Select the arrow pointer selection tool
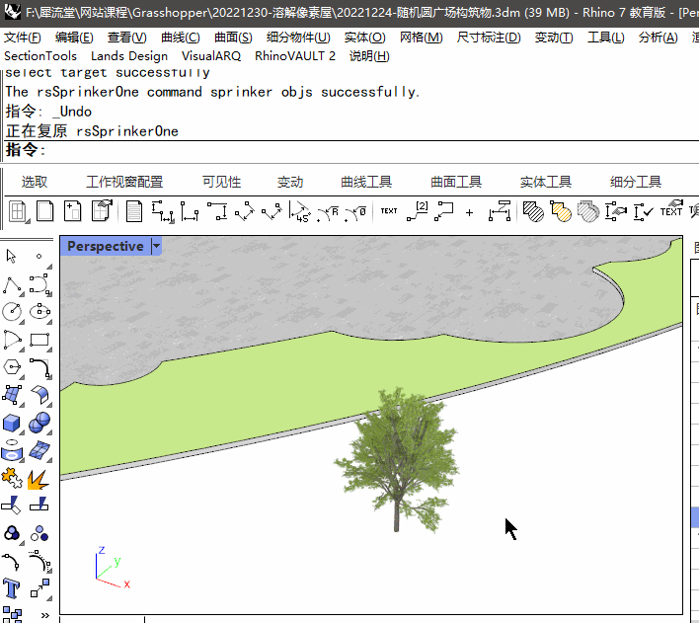Screen dimensions: 699x623 point(12,257)
